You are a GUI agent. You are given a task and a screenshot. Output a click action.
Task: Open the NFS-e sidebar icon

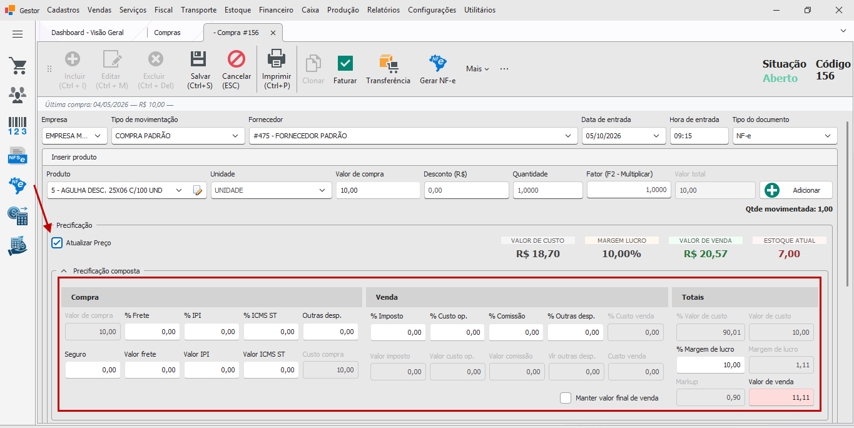coord(18,155)
